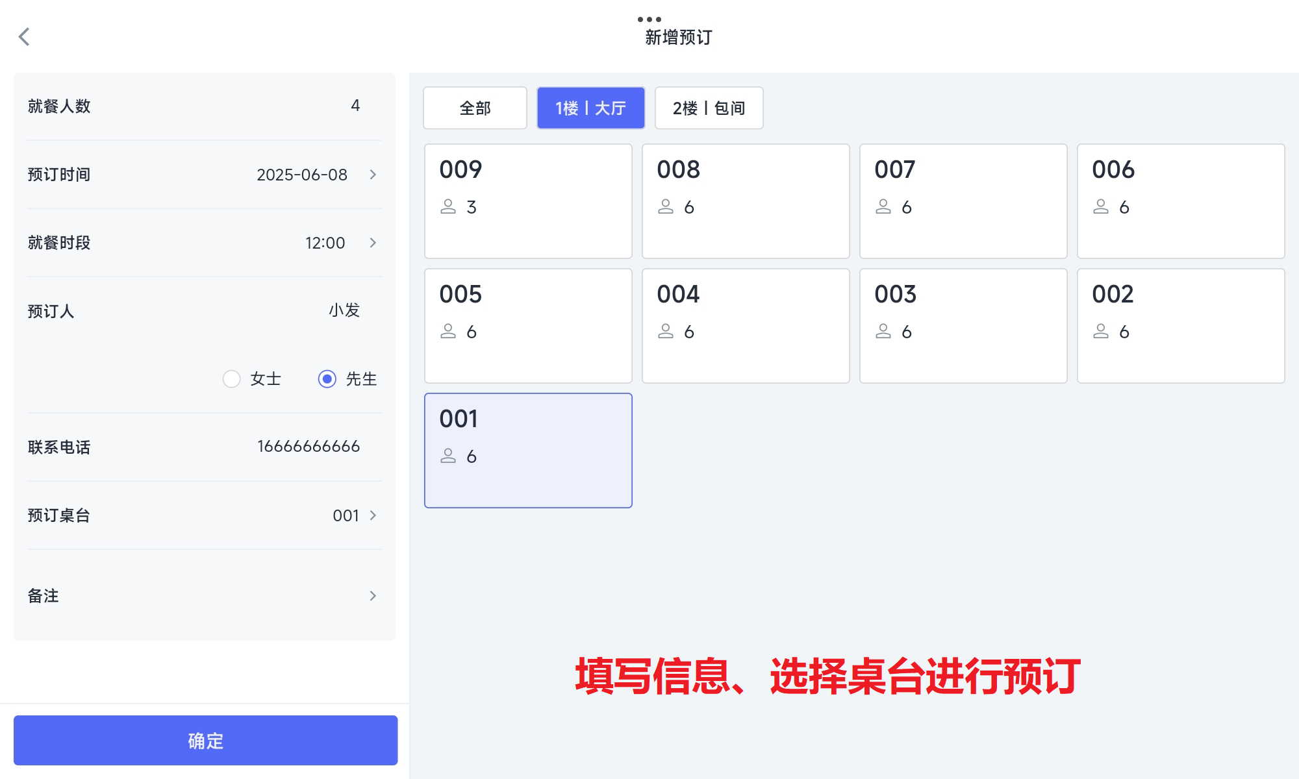Select table card 007
This screenshot has width=1299, height=779.
[963, 201]
